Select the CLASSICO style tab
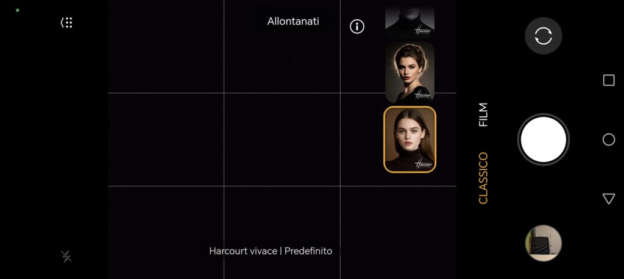Screen dimensions: 624x279 (483, 178)
